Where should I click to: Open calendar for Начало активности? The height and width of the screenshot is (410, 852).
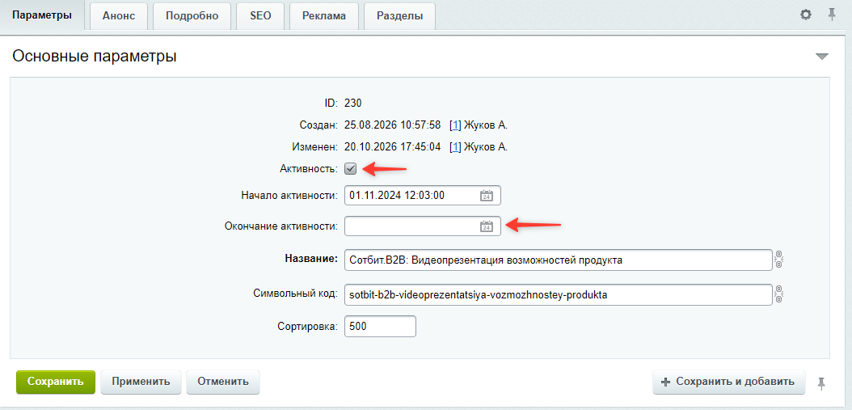click(x=487, y=196)
